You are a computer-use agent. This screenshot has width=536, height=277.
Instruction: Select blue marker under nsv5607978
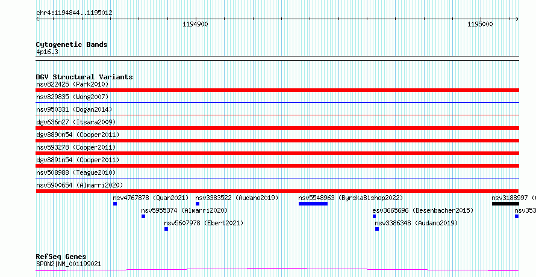(166, 229)
